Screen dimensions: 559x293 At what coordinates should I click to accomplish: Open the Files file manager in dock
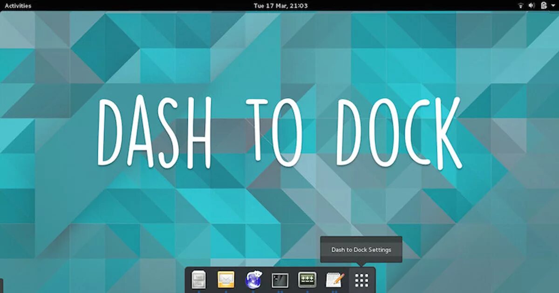click(x=199, y=280)
